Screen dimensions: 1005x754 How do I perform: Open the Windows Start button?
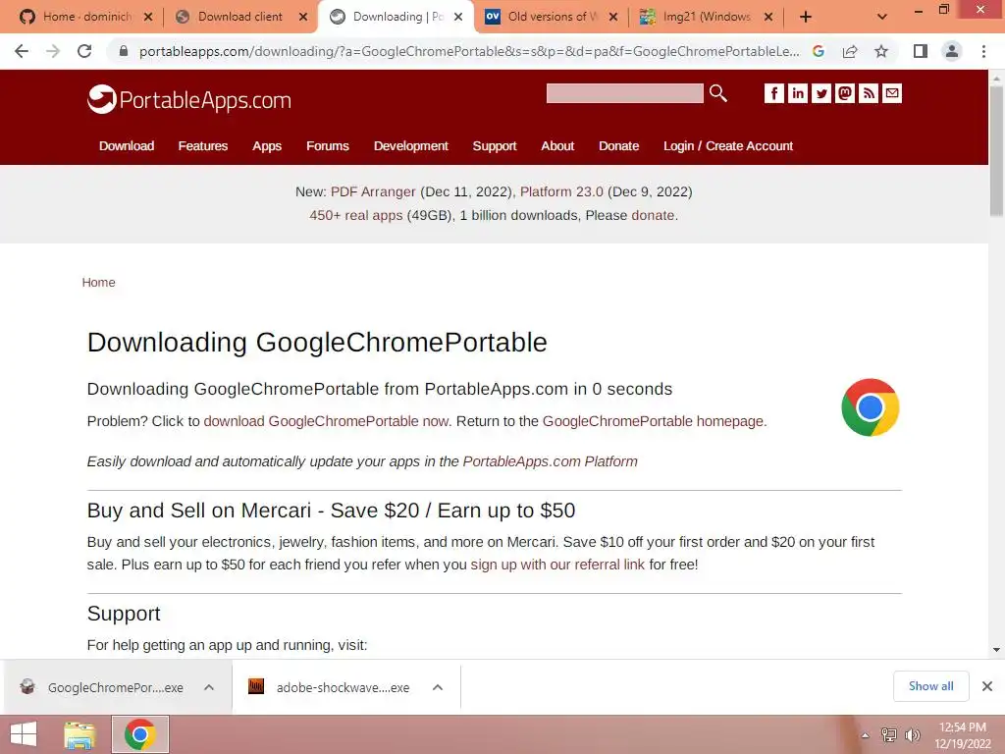[24, 734]
